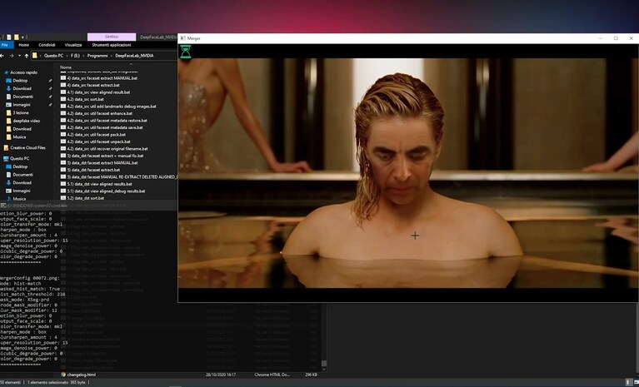Click the new folder icon in Quick Access Toolbar
The height and width of the screenshot is (387, 639).
coord(17,37)
